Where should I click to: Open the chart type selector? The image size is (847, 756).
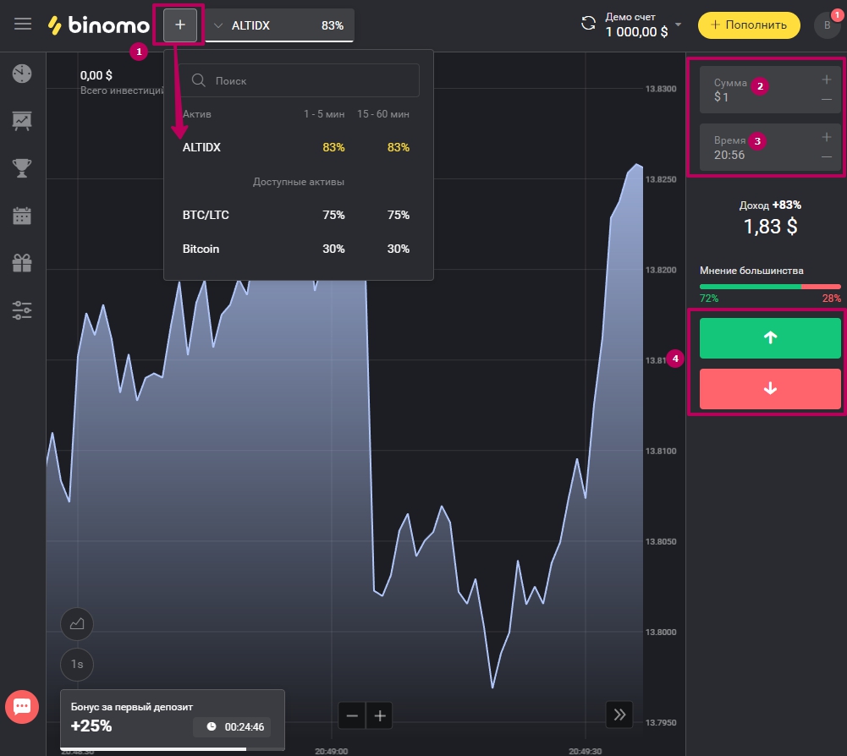[77, 624]
